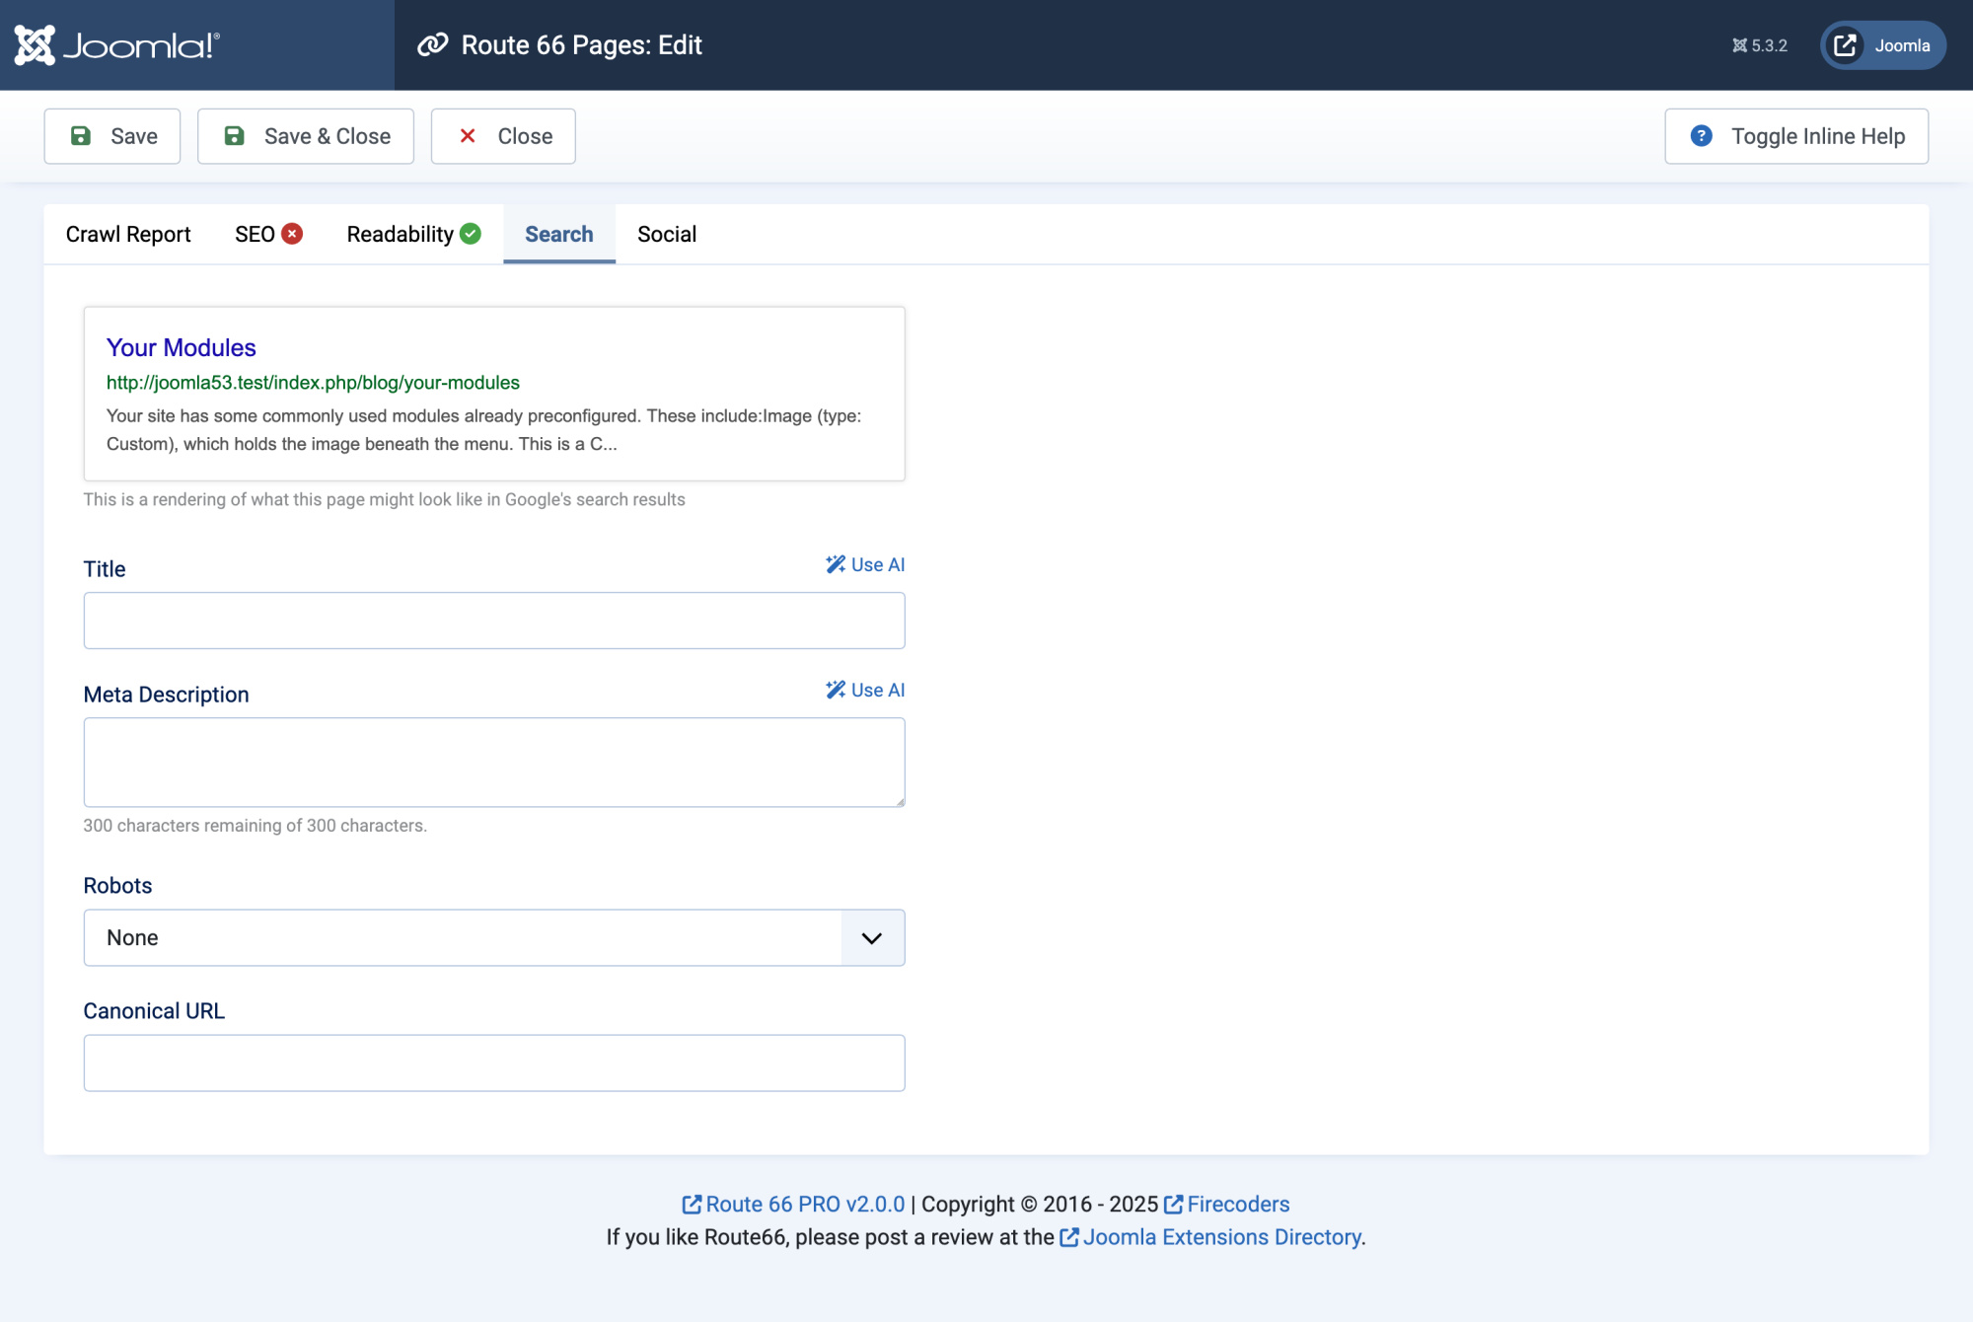Click the red error icon on SEO tab

point(292,234)
